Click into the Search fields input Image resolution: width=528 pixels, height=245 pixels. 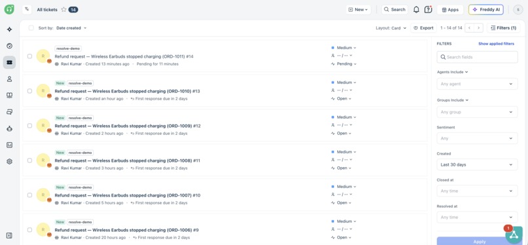point(477,57)
